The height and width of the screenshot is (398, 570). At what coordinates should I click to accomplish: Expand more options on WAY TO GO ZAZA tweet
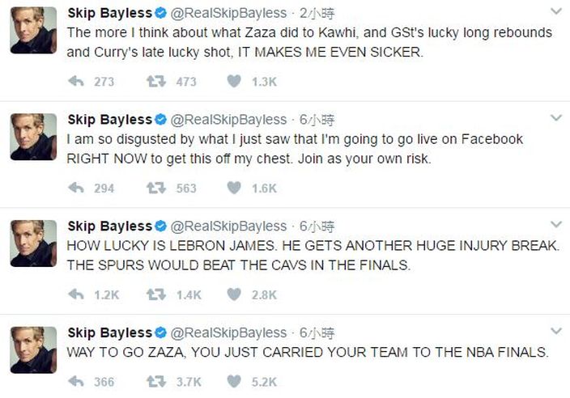pos(556,331)
